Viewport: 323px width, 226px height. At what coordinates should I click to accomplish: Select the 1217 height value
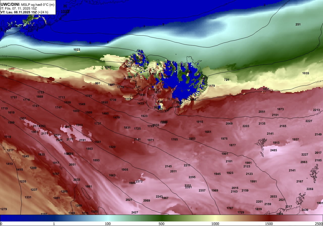coord(10,150)
